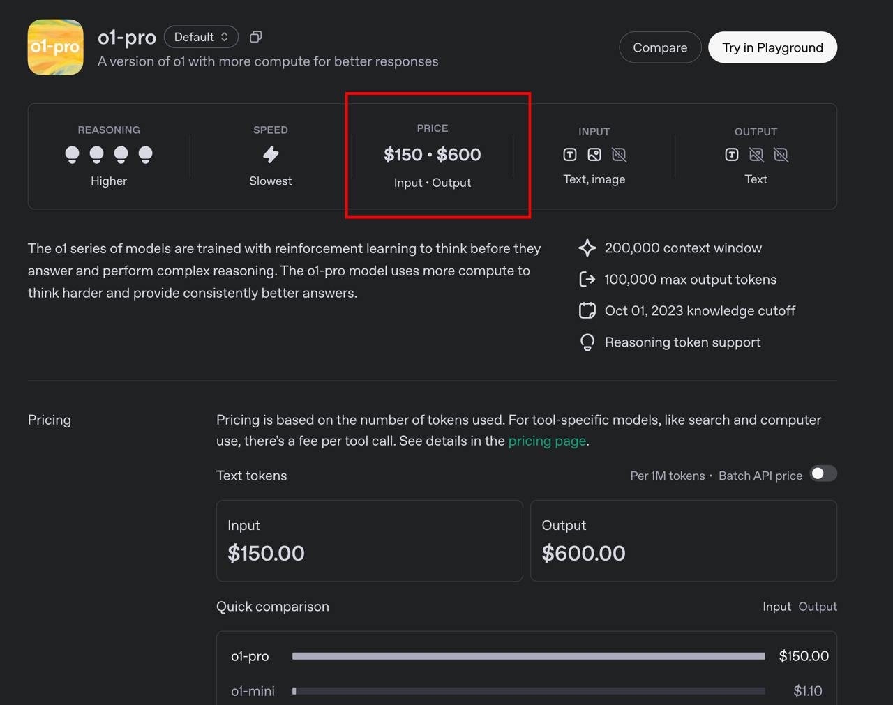Click the Output disabled audio icon
The image size is (893, 705).
click(781, 155)
